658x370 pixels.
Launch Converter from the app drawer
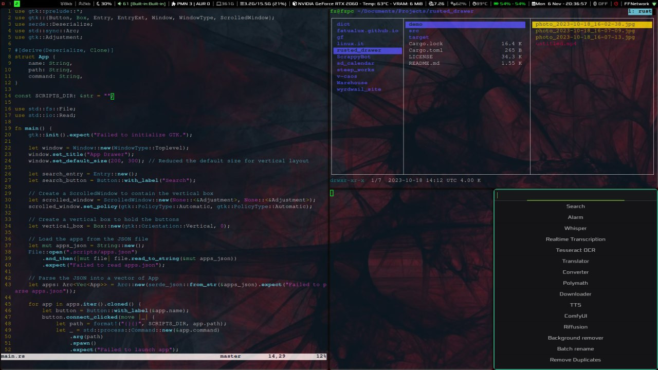(575, 272)
